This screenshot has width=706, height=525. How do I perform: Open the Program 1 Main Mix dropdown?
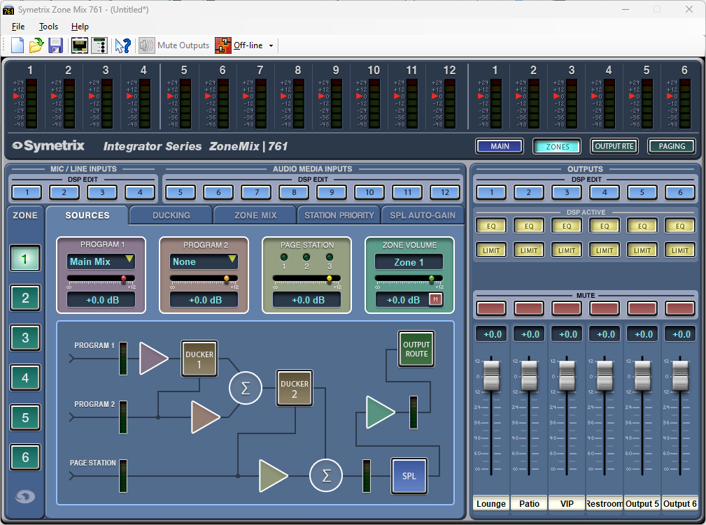101,261
